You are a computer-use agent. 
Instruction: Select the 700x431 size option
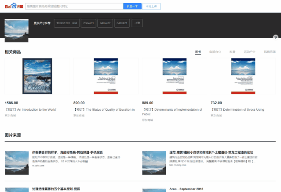[89, 23]
